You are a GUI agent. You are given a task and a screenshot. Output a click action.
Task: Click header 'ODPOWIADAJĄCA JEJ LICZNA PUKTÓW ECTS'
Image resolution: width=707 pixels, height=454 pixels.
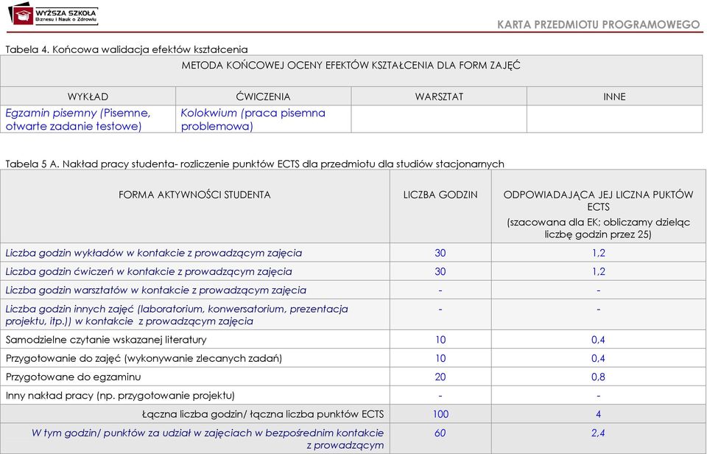pyautogui.click(x=598, y=200)
